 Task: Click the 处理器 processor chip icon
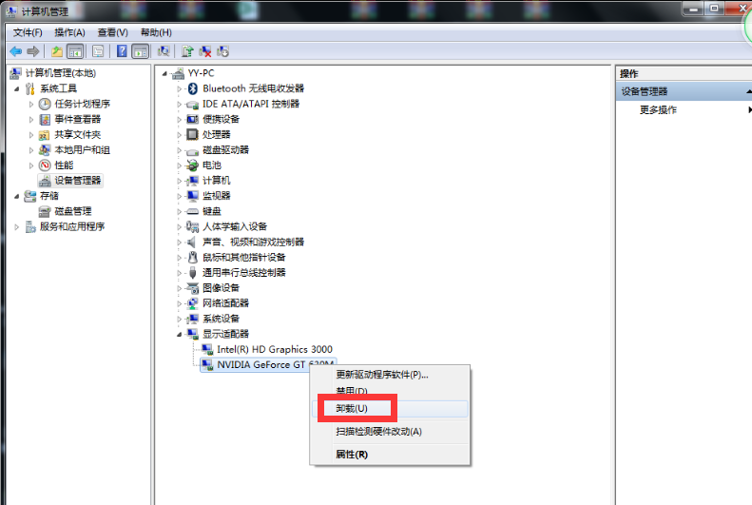[192, 134]
